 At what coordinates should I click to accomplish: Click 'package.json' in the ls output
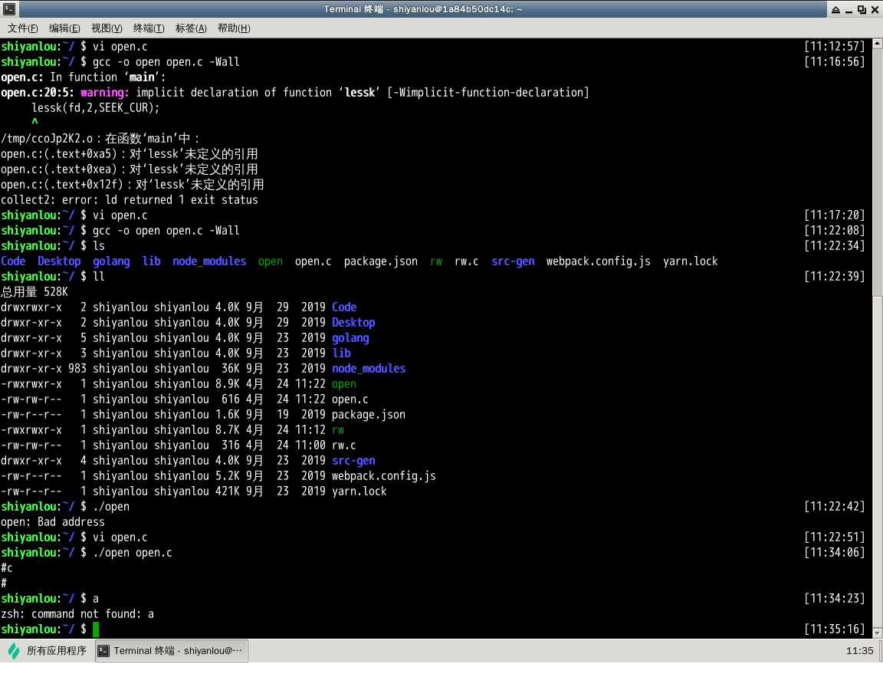click(x=381, y=261)
